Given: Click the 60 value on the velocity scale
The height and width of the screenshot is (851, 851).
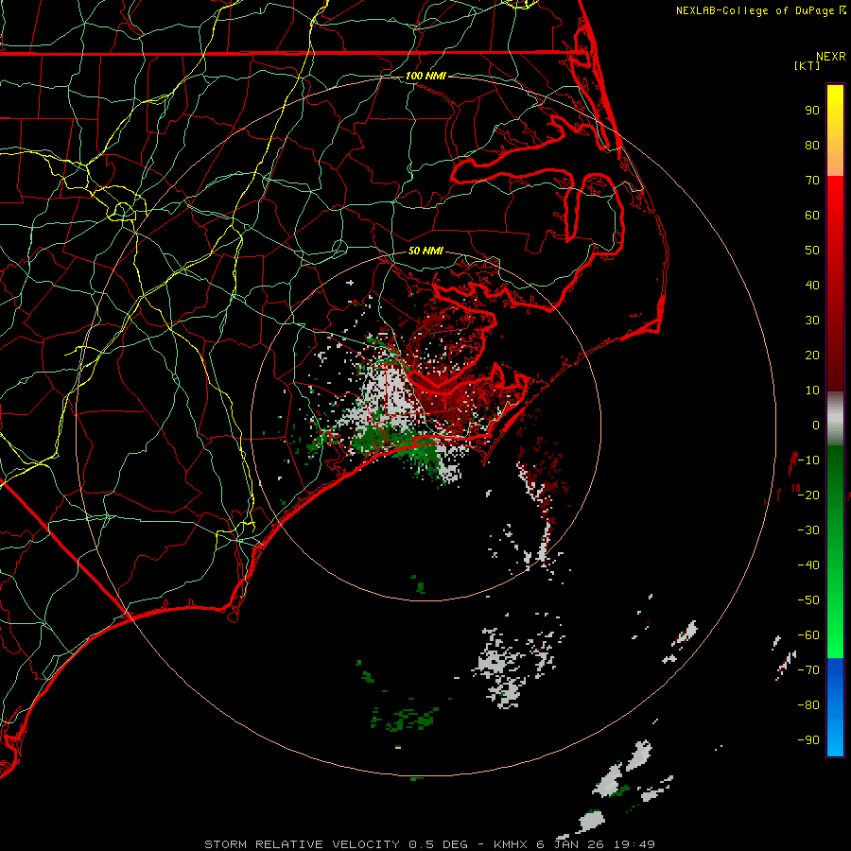Looking at the screenshot, I should click(812, 216).
